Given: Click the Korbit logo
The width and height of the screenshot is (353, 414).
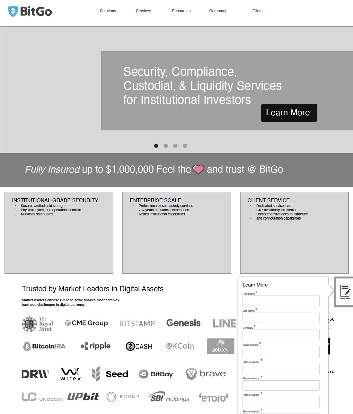Looking at the screenshot, I should click(x=123, y=397).
